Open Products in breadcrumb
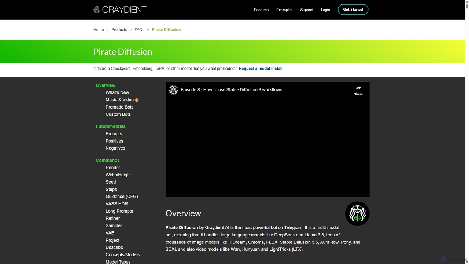The height and width of the screenshot is (264, 469). tap(119, 30)
